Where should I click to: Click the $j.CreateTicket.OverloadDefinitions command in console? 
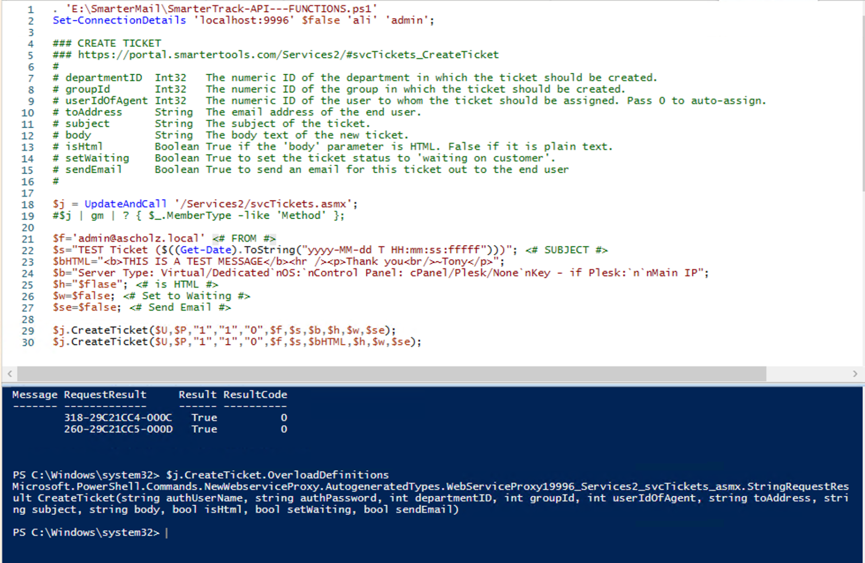point(277,475)
